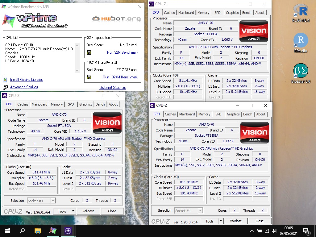Click the Close button in lower-right CPU-Z
The height and width of the screenshot is (237, 316).
pos(260,221)
